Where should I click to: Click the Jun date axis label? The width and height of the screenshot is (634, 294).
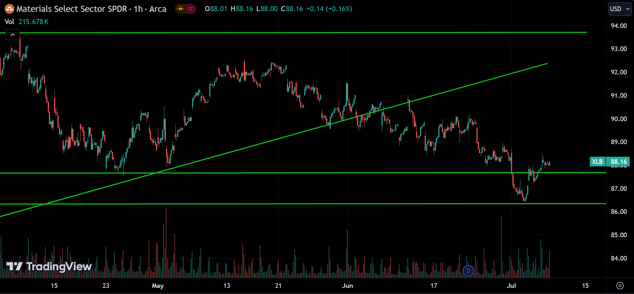(x=347, y=286)
